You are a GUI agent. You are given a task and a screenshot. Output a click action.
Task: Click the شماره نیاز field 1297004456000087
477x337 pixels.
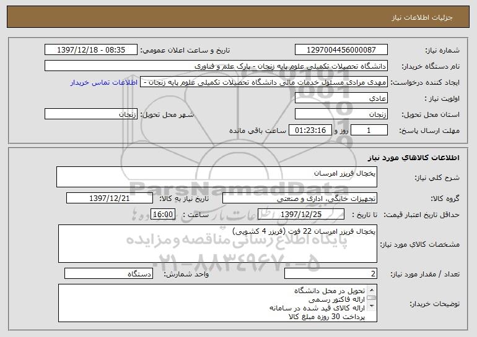click(341, 49)
